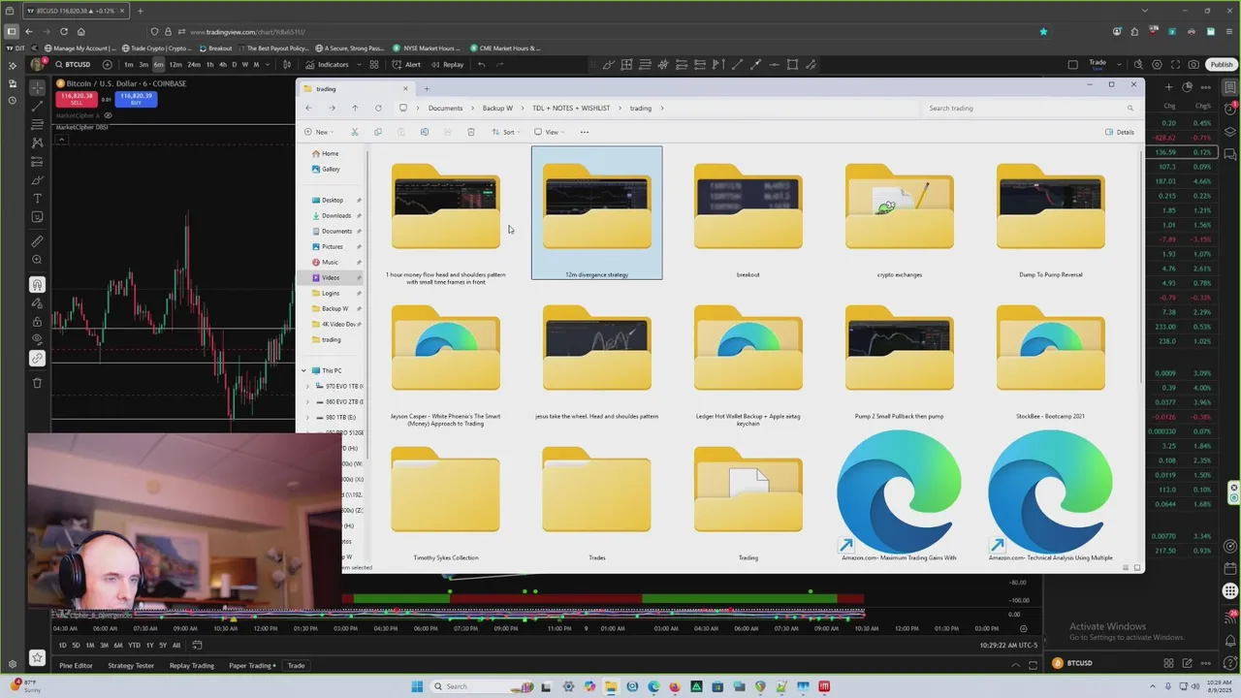Add a symbol to compare with plus icon
The height and width of the screenshot is (698, 1241).
pos(107,65)
